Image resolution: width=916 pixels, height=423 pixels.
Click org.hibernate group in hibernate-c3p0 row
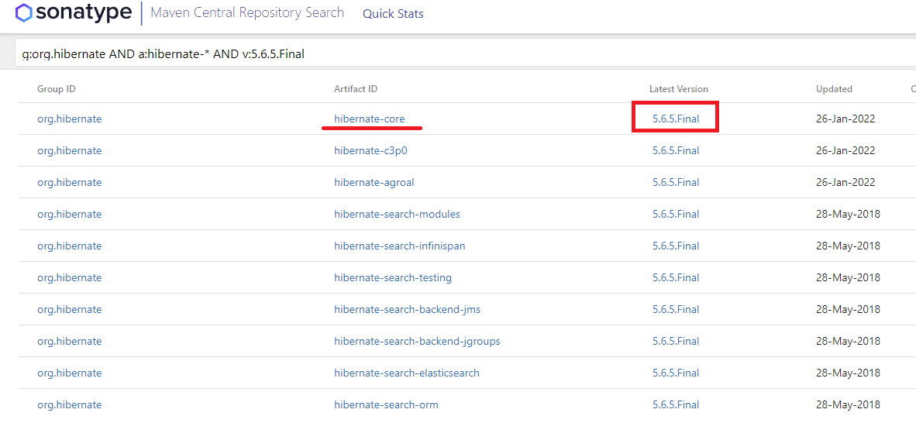tap(70, 150)
